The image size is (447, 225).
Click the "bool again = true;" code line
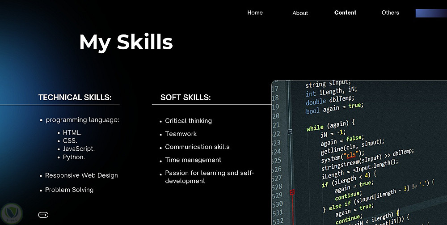coord(335,108)
